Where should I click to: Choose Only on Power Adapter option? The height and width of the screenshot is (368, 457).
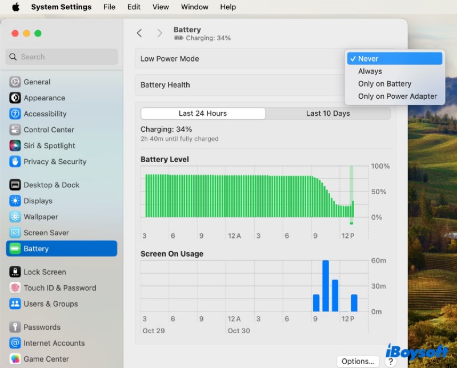pyautogui.click(x=395, y=96)
